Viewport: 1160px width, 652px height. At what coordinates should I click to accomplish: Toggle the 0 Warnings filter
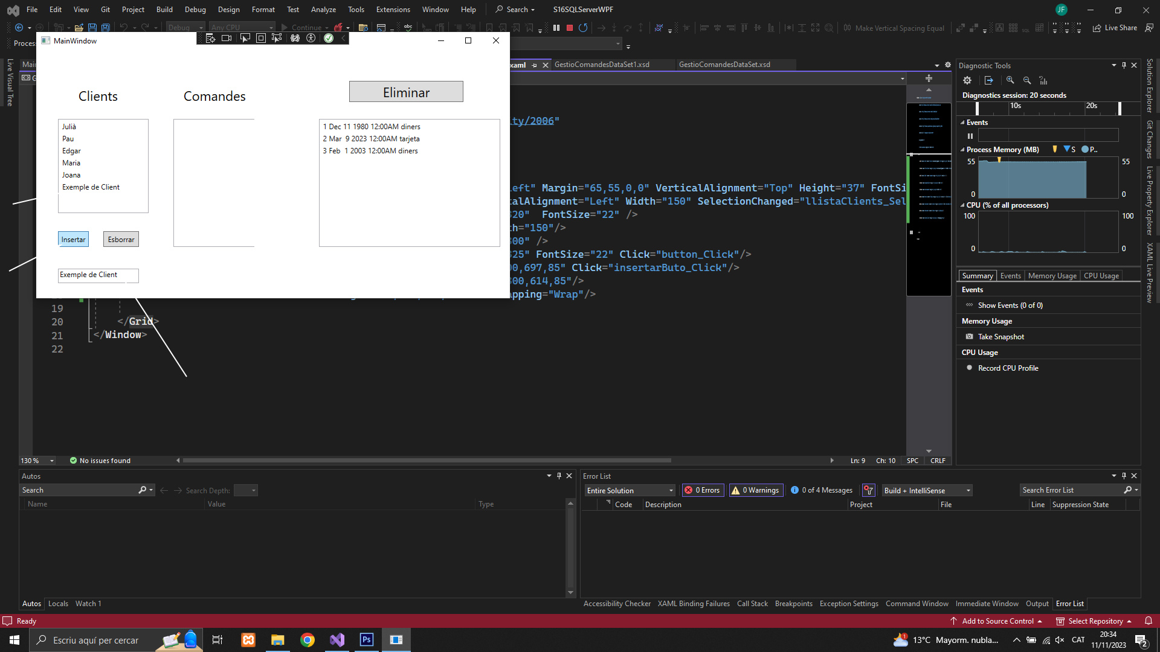click(x=756, y=490)
